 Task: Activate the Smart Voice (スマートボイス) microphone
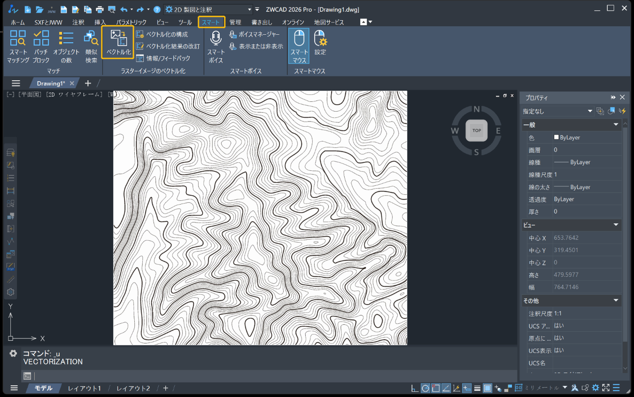click(x=216, y=46)
